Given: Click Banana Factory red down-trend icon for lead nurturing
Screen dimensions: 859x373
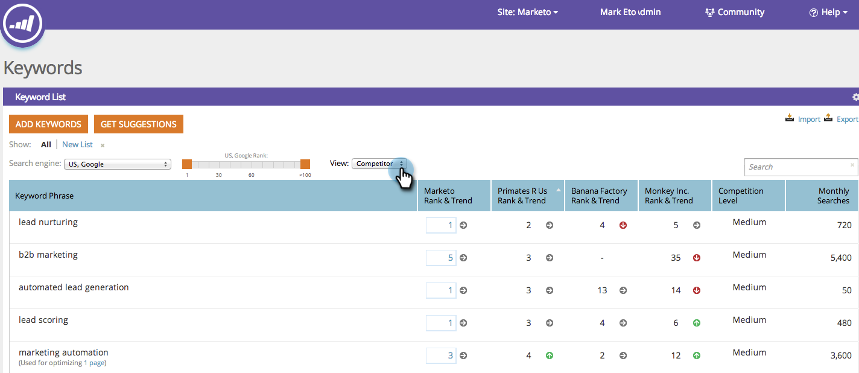Looking at the screenshot, I should pos(623,225).
